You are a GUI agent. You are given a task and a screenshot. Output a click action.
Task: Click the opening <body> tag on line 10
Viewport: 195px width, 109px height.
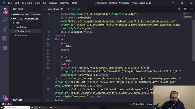pyautogui.click(x=59, y=39)
